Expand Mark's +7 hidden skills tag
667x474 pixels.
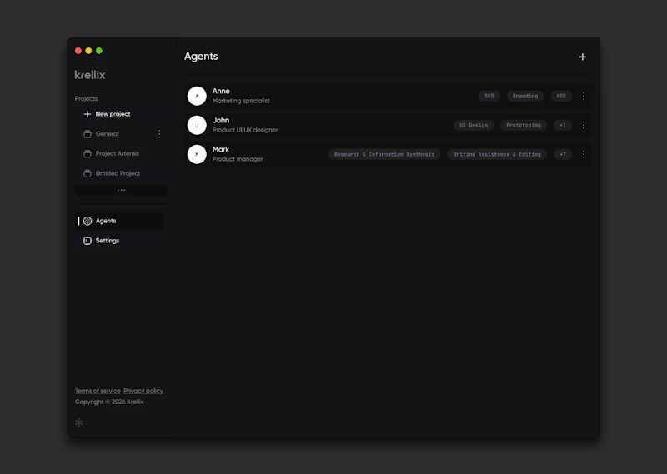click(563, 154)
